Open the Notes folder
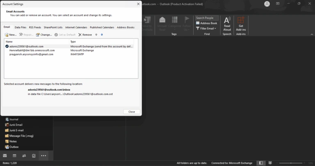Image resolution: width=315 pixels, height=166 pixels. [11, 141]
